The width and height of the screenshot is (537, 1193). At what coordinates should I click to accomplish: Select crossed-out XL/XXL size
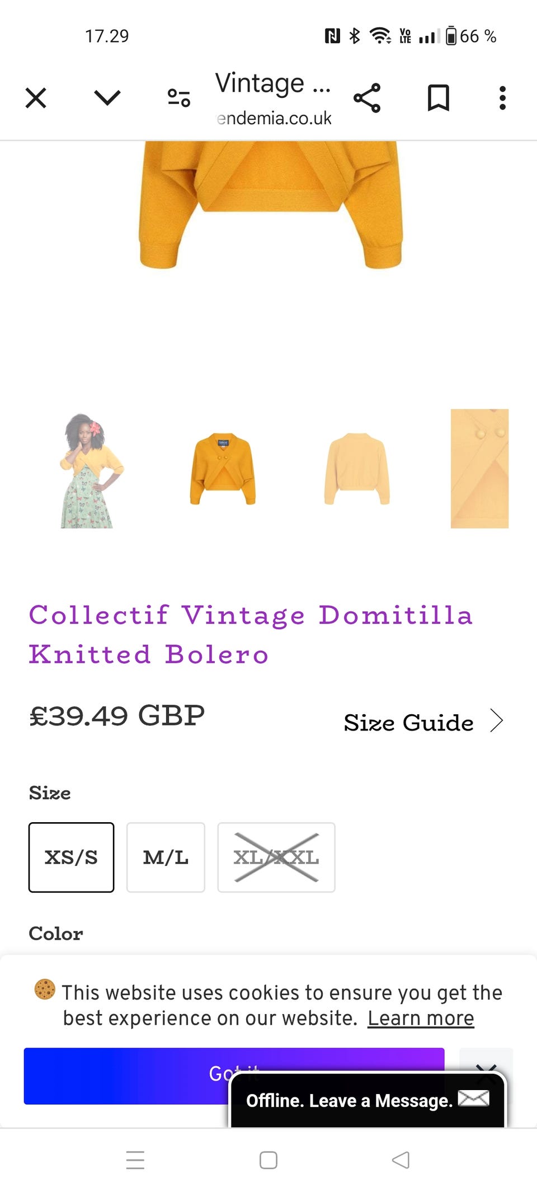tap(276, 857)
